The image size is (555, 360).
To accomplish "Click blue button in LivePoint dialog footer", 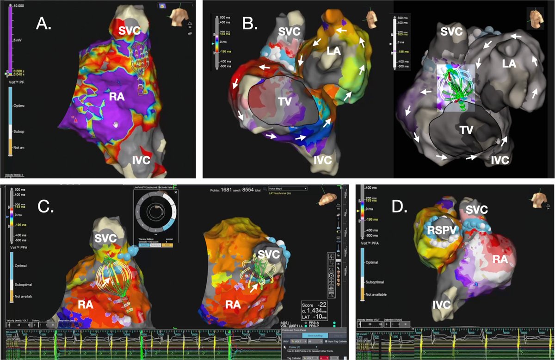I will [x=144, y=245].
